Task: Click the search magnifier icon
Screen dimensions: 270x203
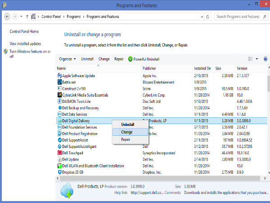Action: tap(265, 17)
